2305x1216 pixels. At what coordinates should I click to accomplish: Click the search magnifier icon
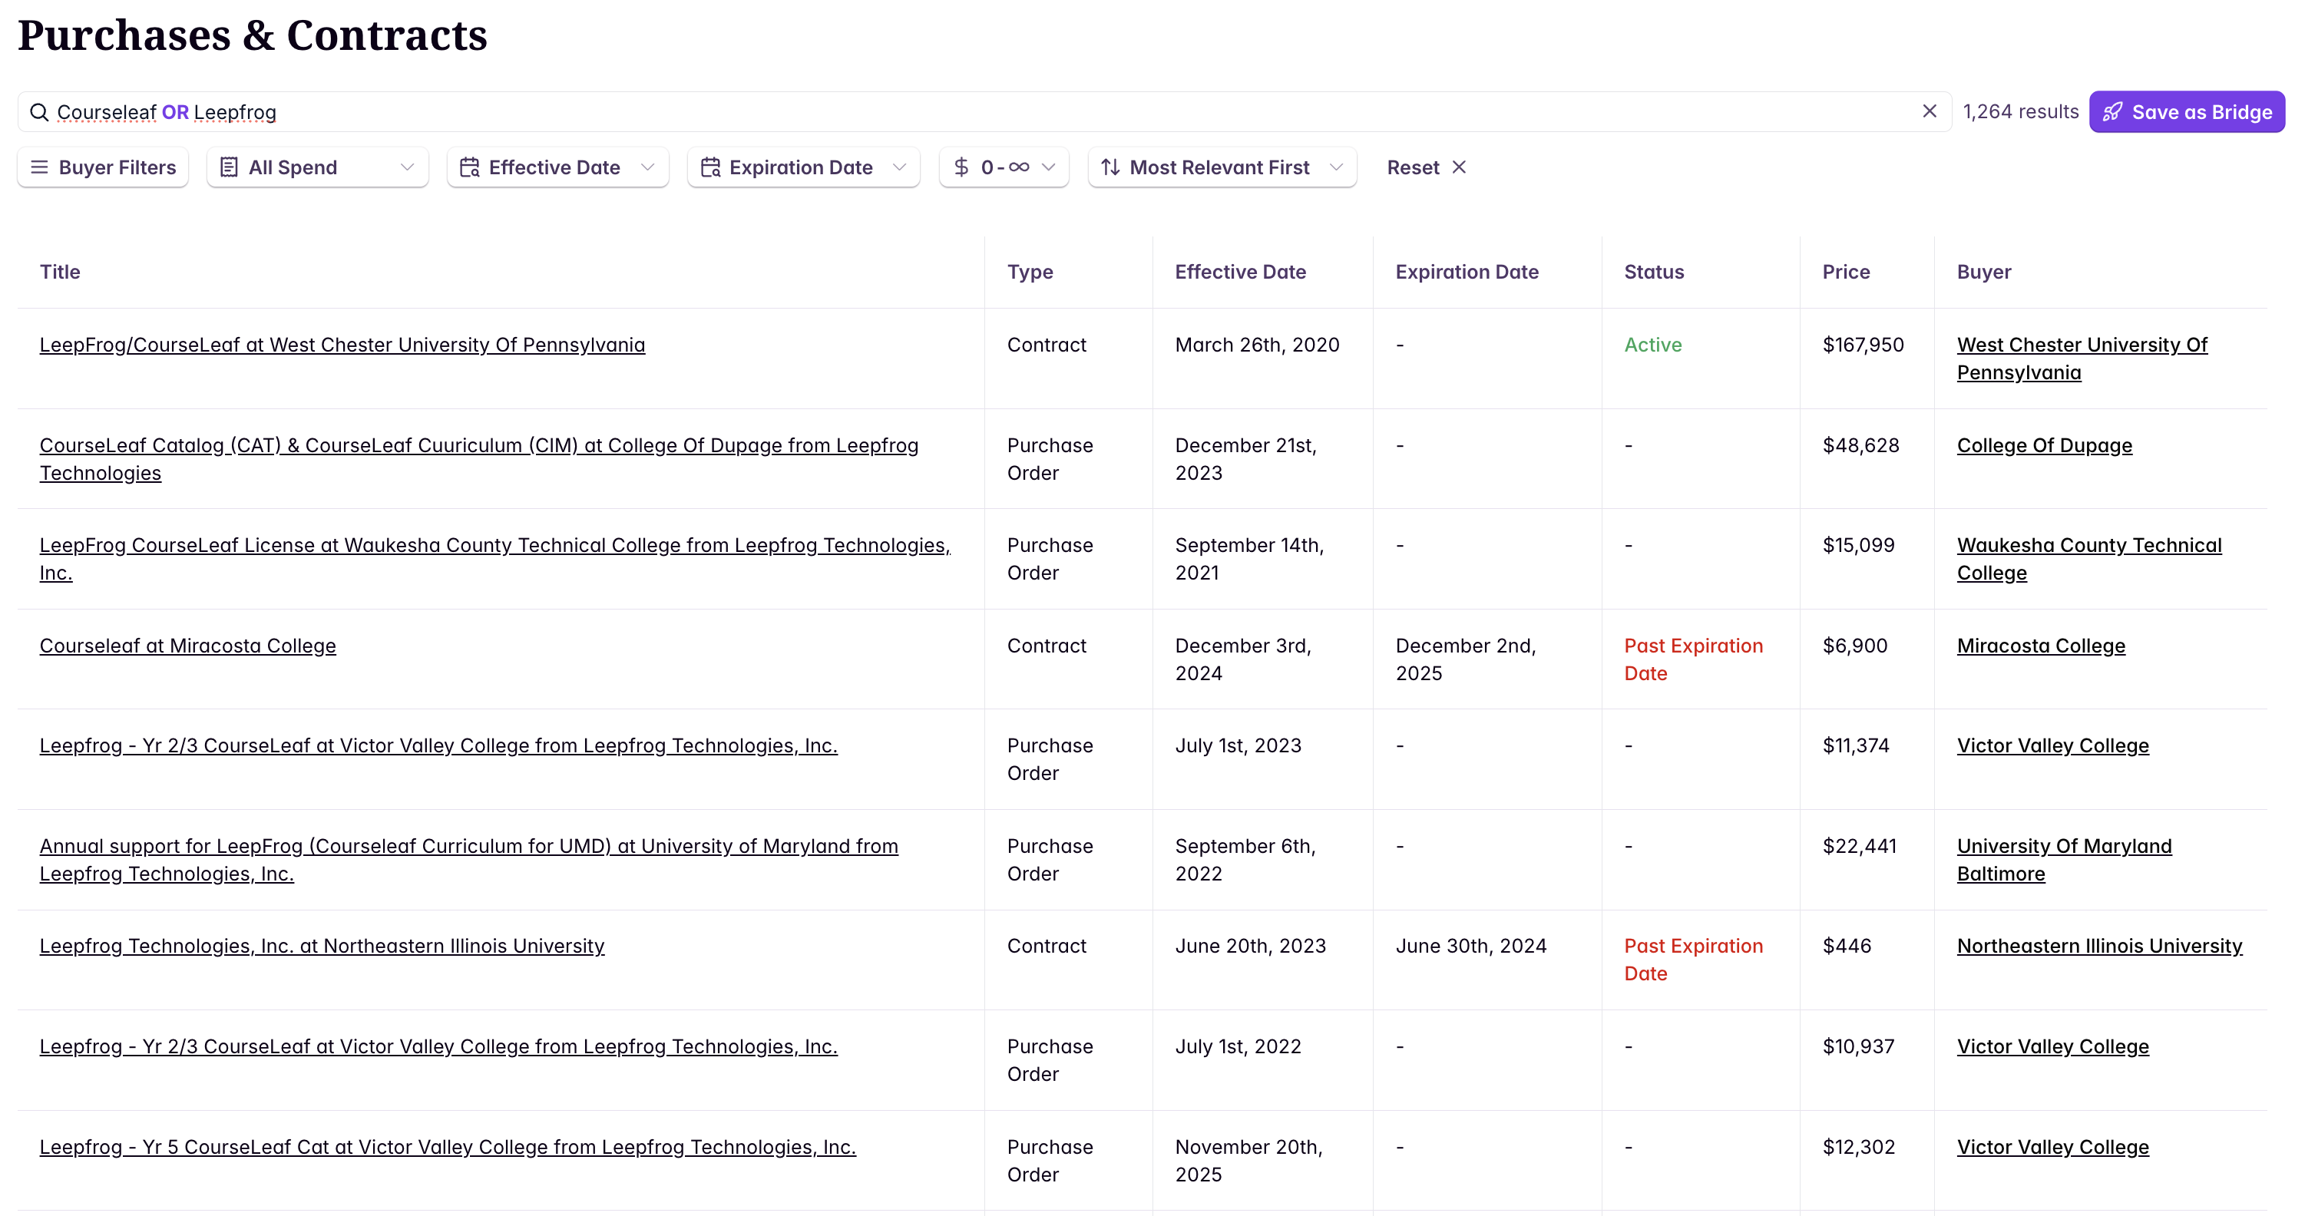click(x=38, y=112)
